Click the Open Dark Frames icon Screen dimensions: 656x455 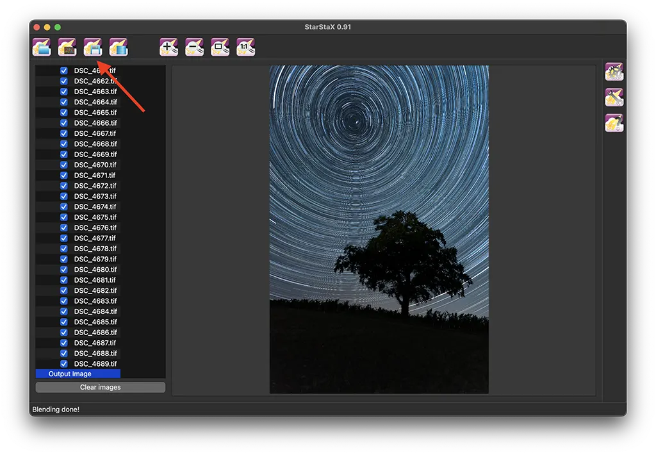(67, 47)
